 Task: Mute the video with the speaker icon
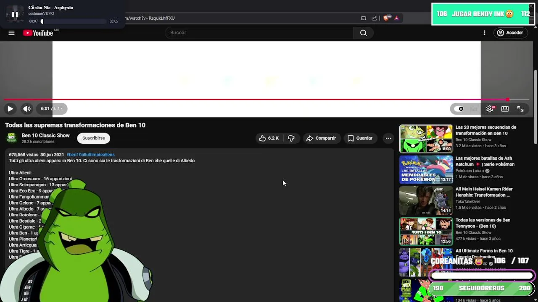pos(27,109)
